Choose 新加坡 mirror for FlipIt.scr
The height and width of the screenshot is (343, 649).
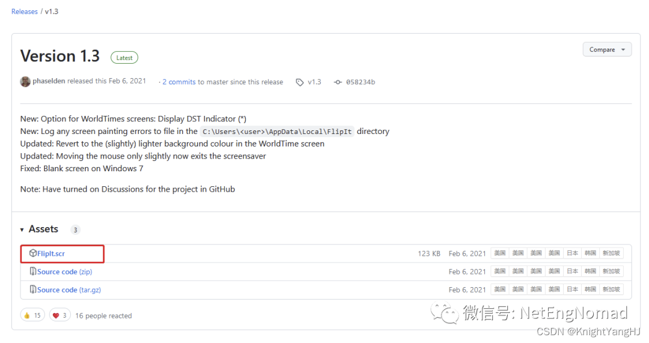pyautogui.click(x=611, y=253)
